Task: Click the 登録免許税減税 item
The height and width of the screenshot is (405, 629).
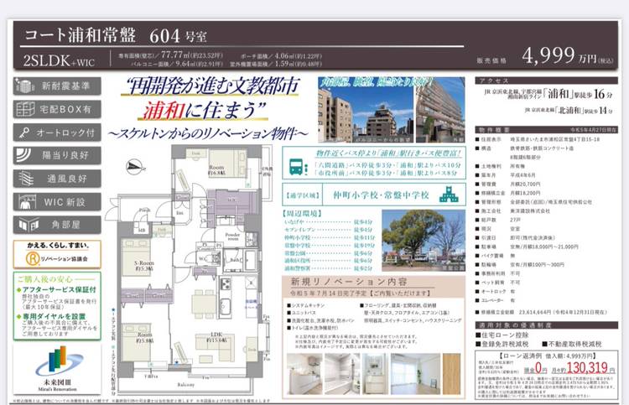Action: tap(502, 344)
